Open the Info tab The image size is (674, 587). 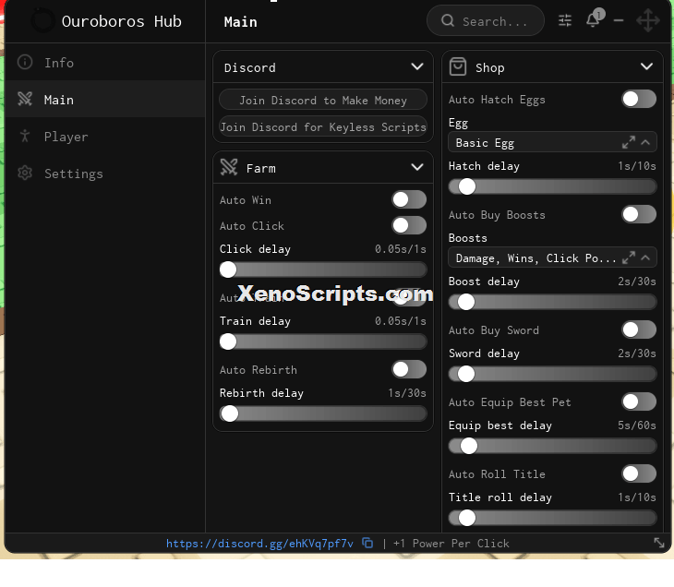click(105, 63)
